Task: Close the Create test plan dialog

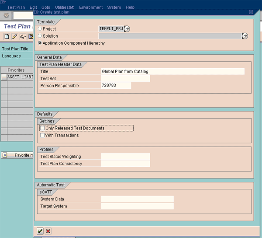Action: click(251, 12)
